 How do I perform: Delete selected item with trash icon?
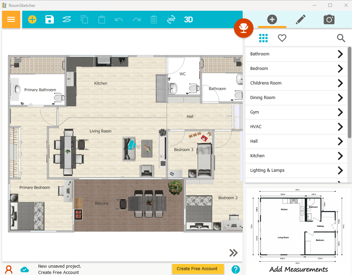(x=154, y=19)
